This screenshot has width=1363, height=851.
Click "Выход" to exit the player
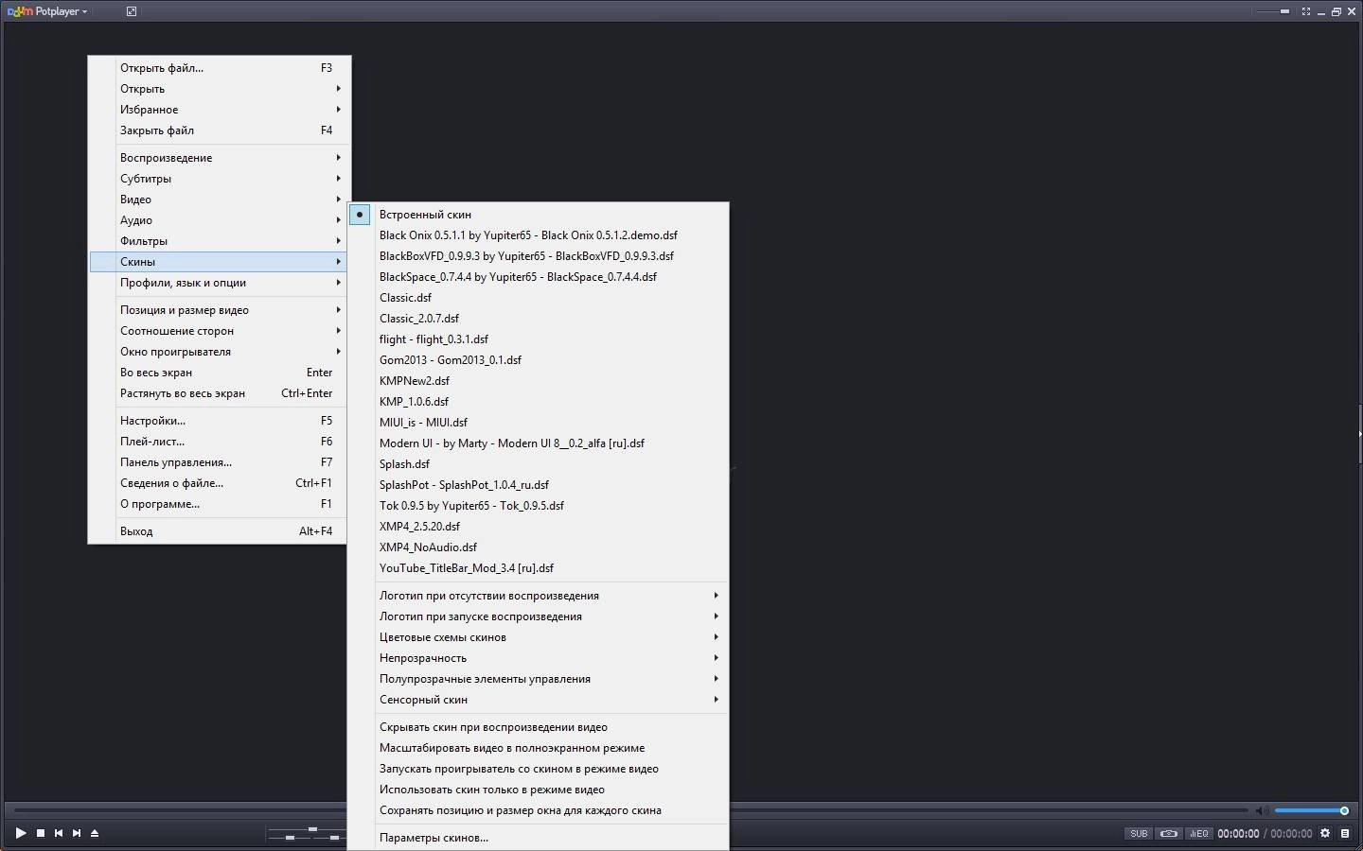point(219,531)
